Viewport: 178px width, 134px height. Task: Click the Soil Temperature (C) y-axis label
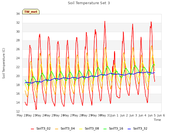click(x=4, y=63)
